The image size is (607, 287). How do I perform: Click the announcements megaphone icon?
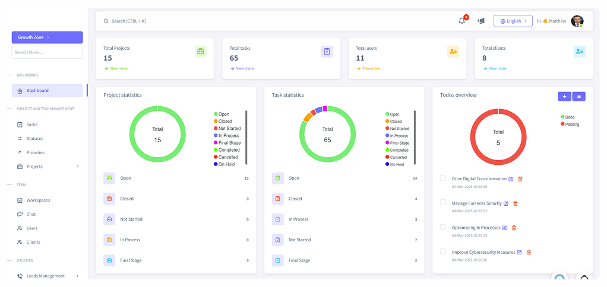(x=481, y=21)
